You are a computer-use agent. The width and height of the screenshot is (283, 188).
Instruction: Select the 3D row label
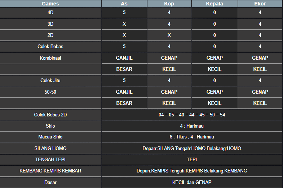[50, 24]
